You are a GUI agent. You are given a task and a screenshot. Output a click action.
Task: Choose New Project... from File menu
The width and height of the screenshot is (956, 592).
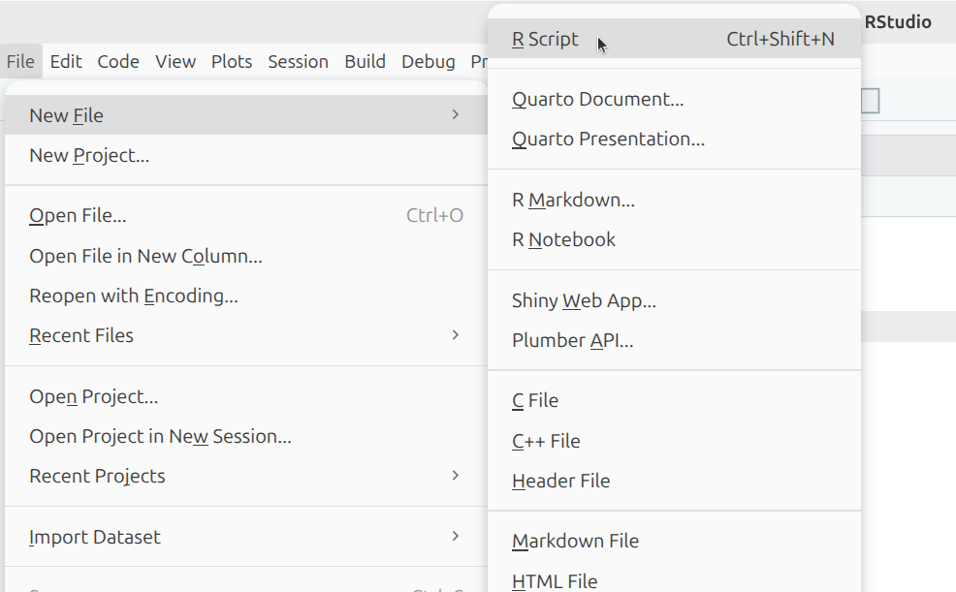[246, 155]
